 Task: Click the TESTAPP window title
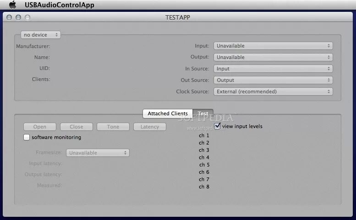[178, 17]
